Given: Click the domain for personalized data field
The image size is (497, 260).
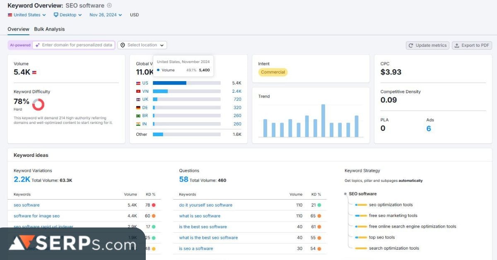Looking at the screenshot, I should tap(74, 45).
